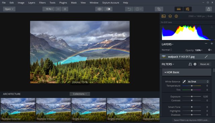Open the layer settings gear menu
This screenshot has width=215, height=123.
pos(210,50)
